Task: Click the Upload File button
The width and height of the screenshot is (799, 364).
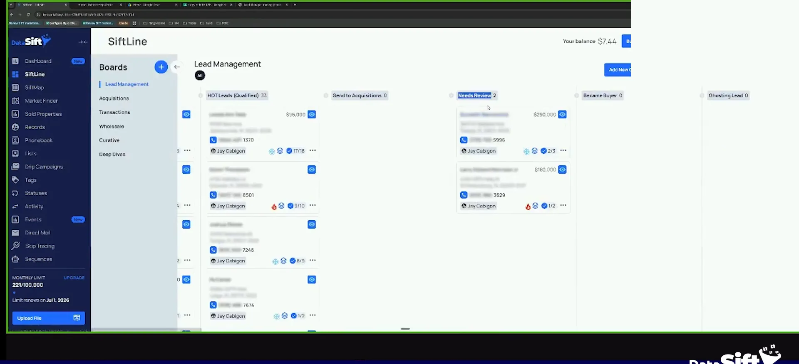Action: tap(49, 318)
